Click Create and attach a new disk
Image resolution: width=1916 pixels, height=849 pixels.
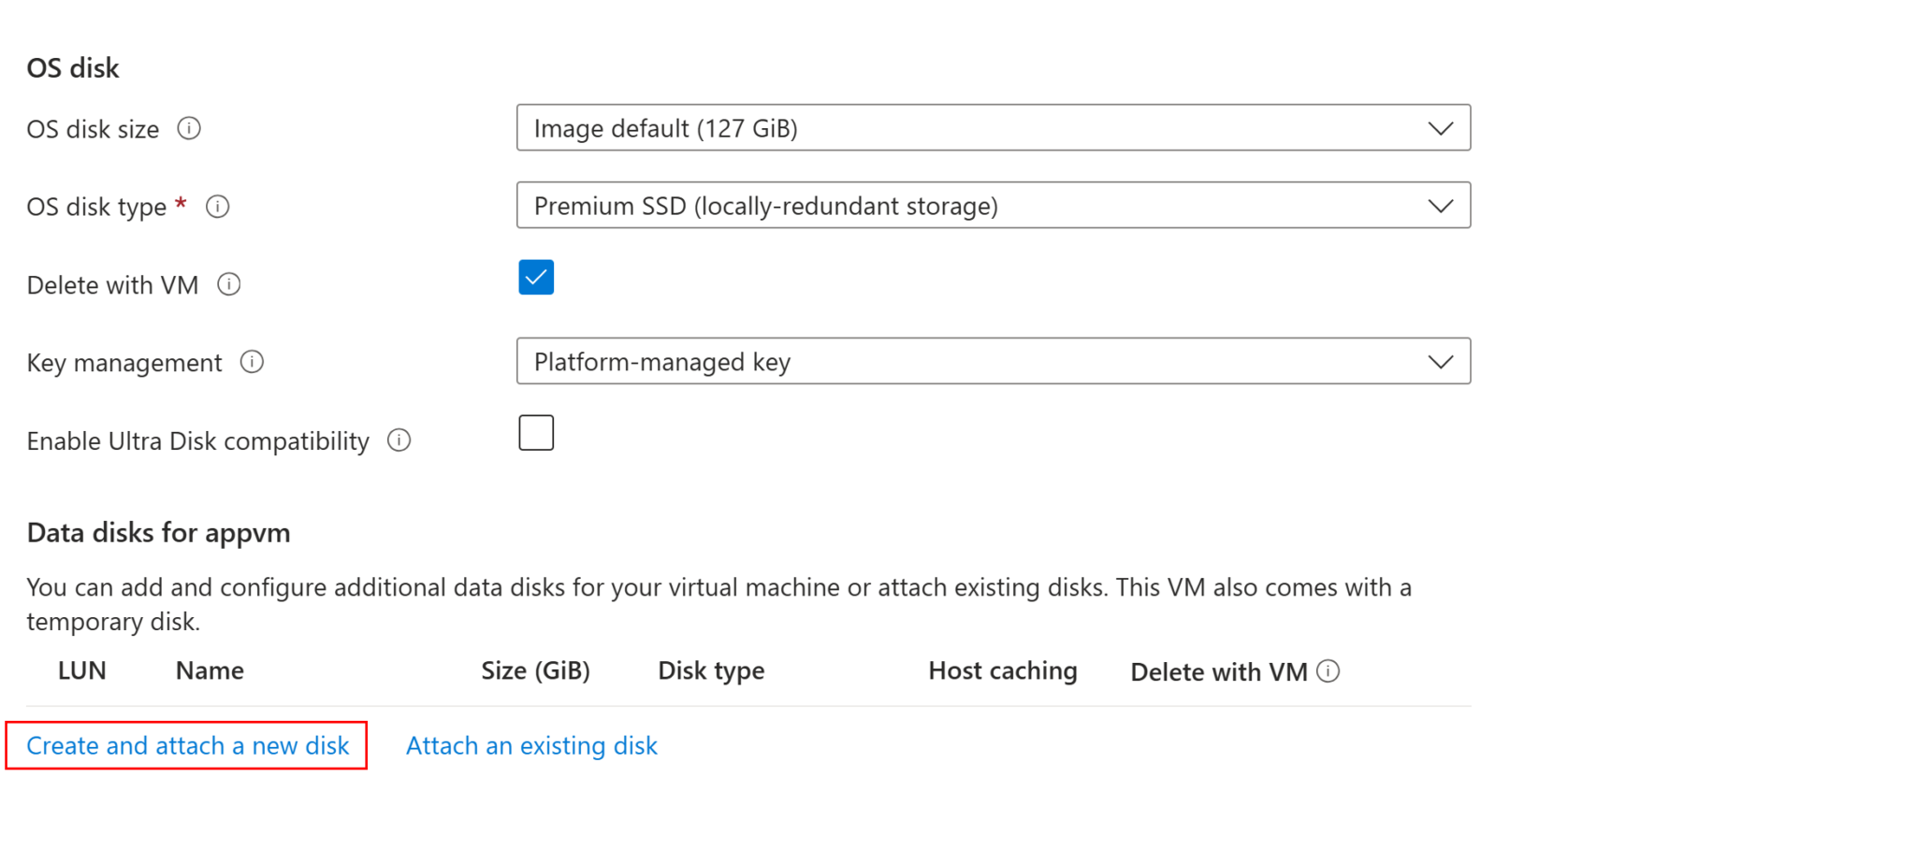coord(188,745)
